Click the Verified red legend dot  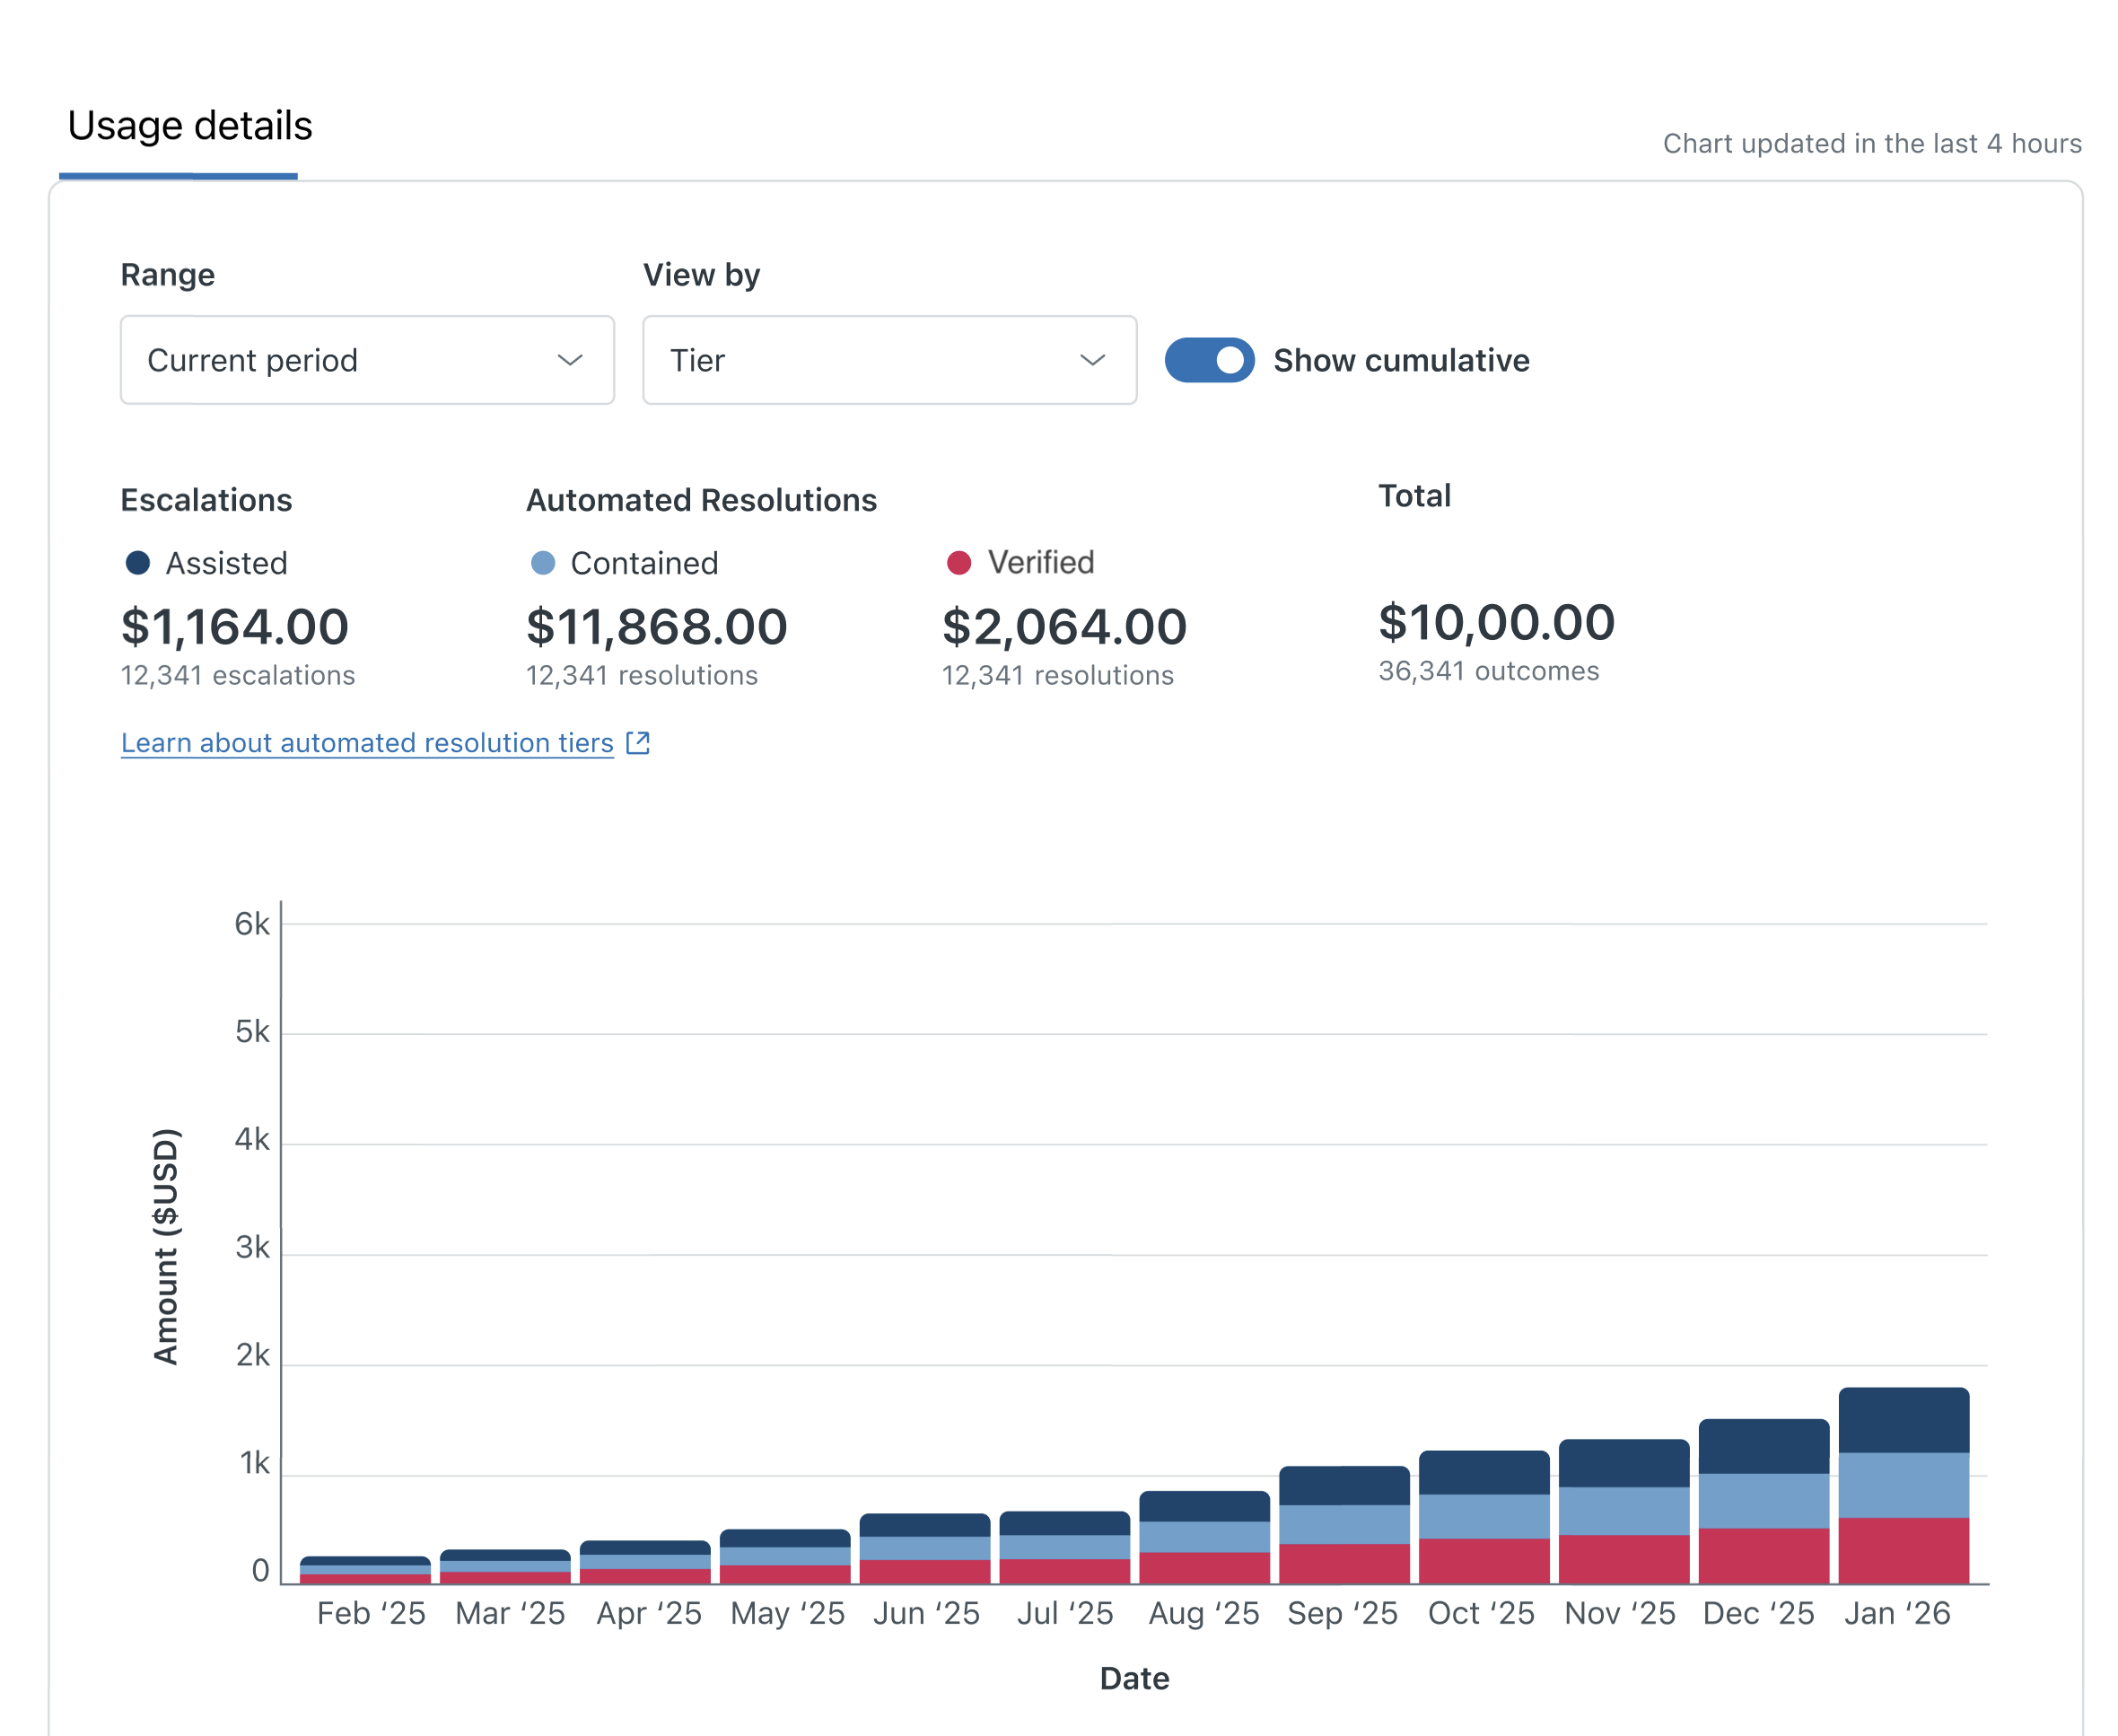(959, 563)
